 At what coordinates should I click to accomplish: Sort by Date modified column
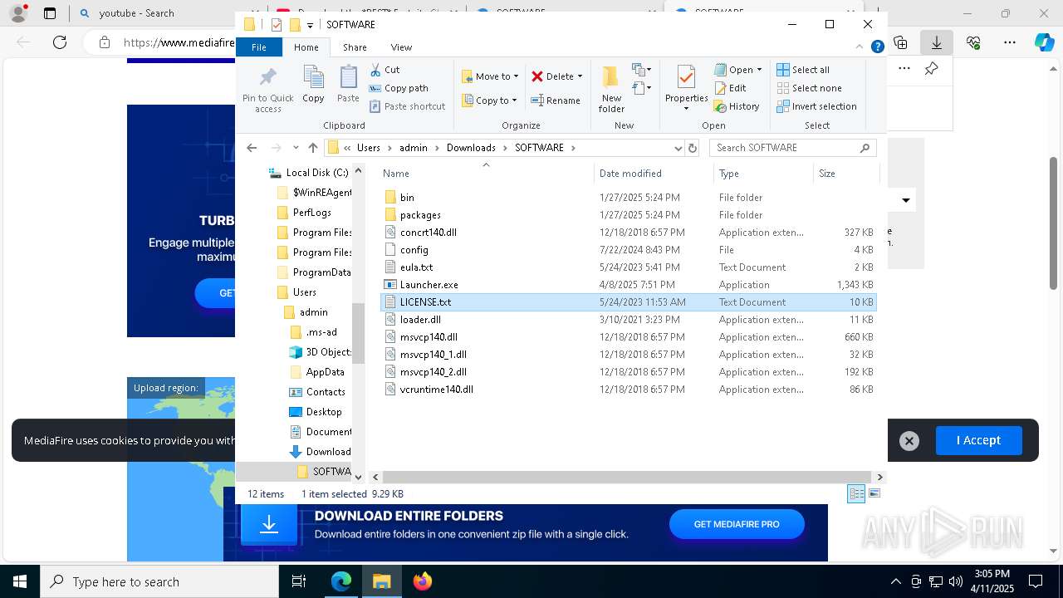click(654, 174)
